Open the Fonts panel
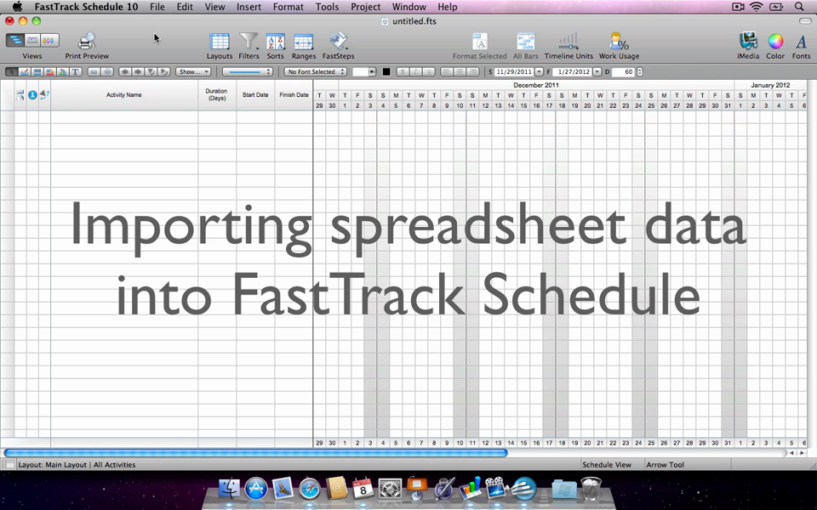817x510 pixels. point(802,46)
